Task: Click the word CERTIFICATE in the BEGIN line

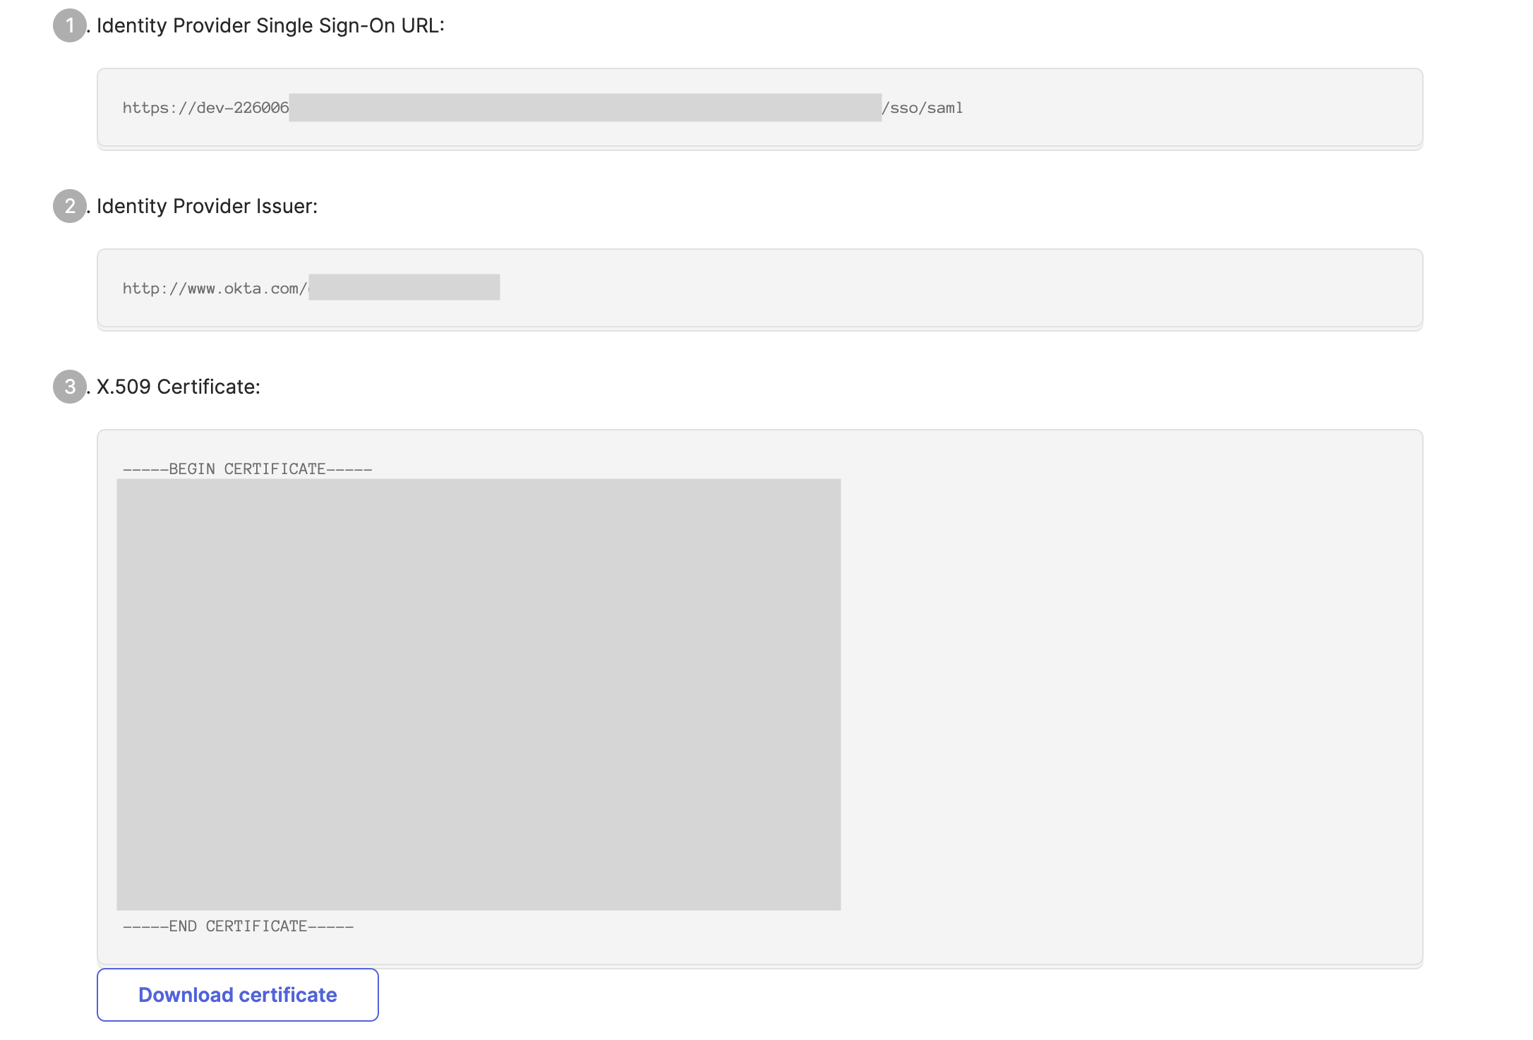Action: point(275,469)
